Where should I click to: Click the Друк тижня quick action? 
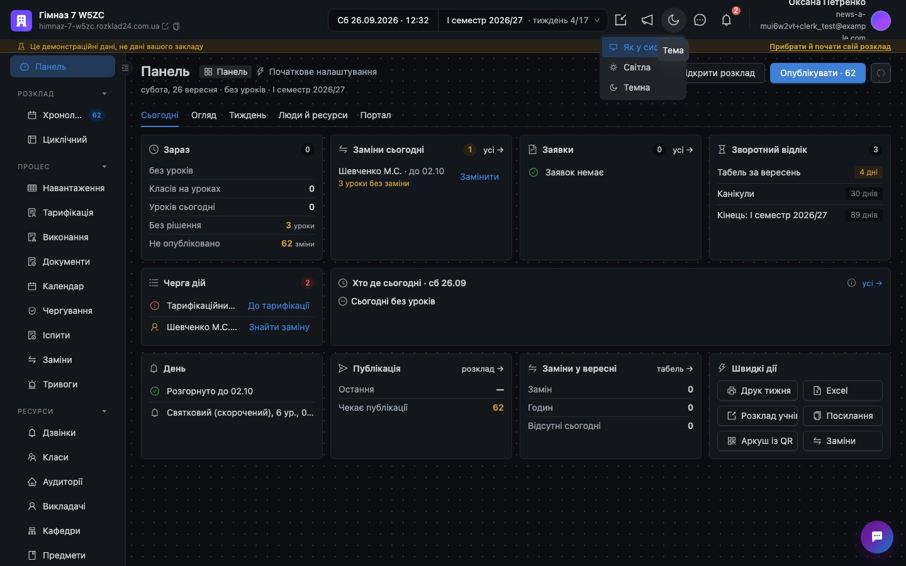(x=758, y=391)
